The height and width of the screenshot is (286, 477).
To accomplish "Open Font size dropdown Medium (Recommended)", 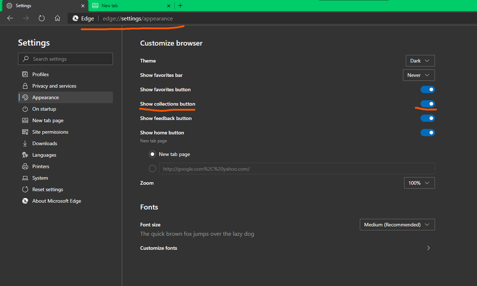I will (397, 224).
